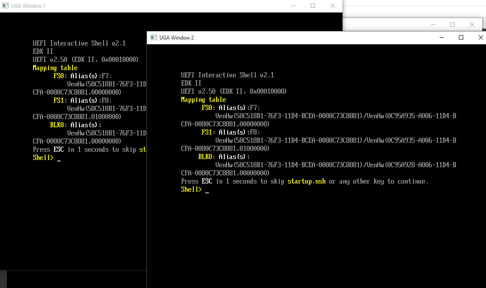The image size is (486, 288).
Task: Click 'CFA-0080C73C8881,01000000)' in UGA Window 1
Action: pyautogui.click(x=77, y=116)
